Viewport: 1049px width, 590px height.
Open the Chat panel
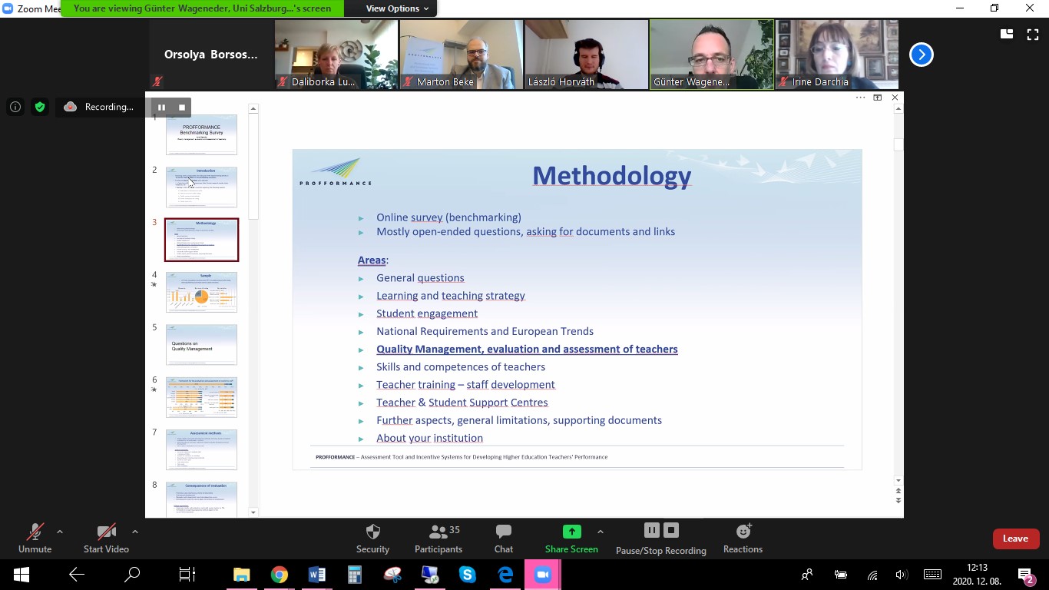click(x=504, y=532)
